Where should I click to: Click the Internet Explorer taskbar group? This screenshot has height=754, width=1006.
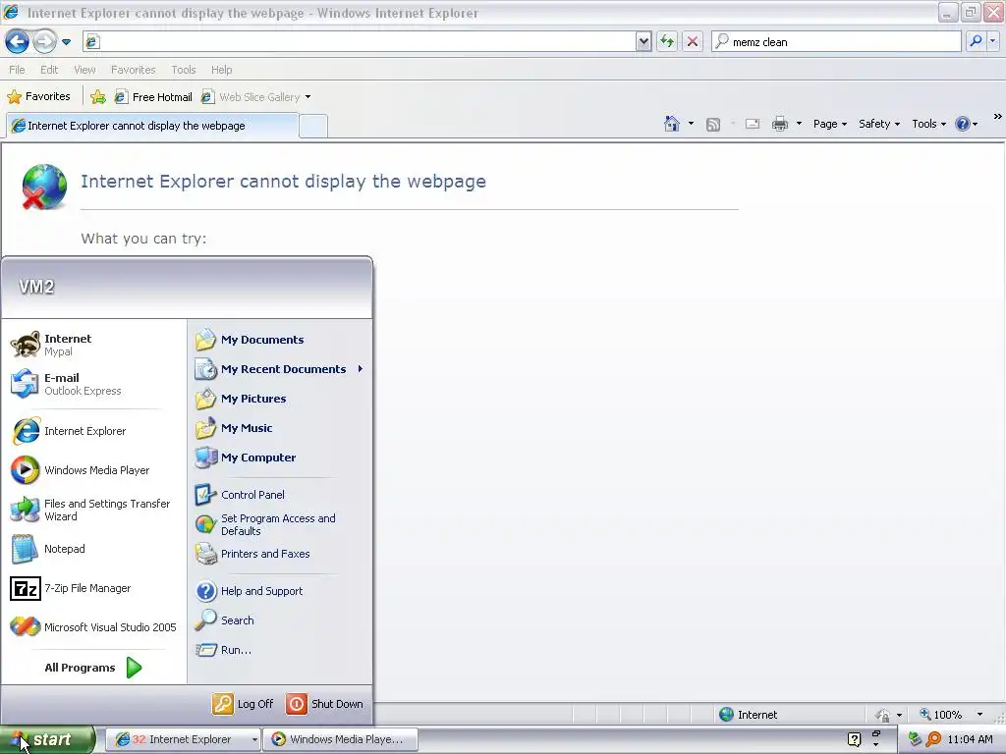click(x=182, y=739)
